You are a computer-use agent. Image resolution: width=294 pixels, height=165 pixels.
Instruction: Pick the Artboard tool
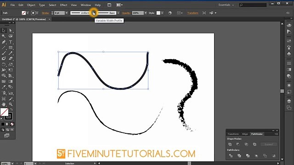(4, 99)
